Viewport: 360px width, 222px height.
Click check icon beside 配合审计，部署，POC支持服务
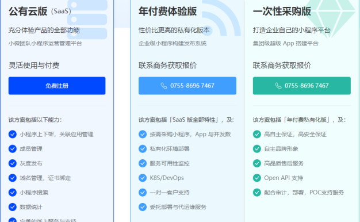click(x=257, y=193)
